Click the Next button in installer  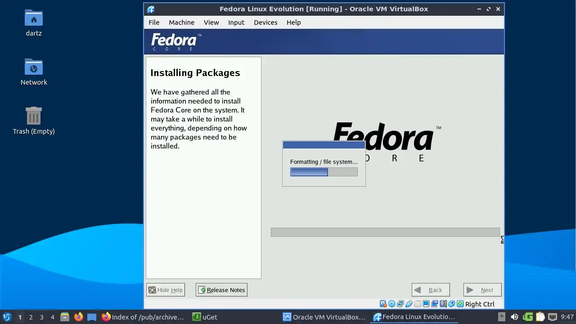(x=482, y=290)
